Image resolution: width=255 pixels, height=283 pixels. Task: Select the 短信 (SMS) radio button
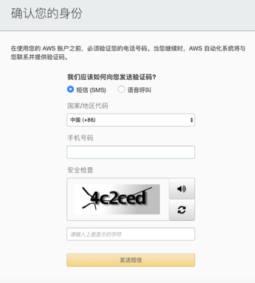point(70,89)
